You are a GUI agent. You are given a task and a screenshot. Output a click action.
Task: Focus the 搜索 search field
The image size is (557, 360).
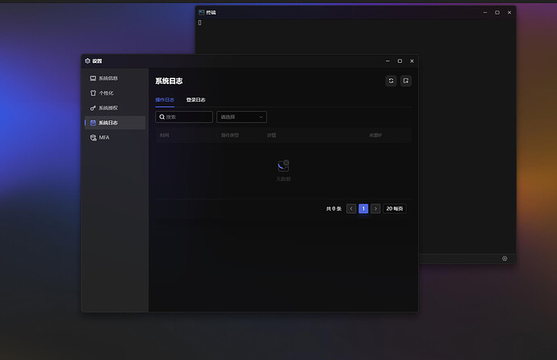(x=184, y=117)
